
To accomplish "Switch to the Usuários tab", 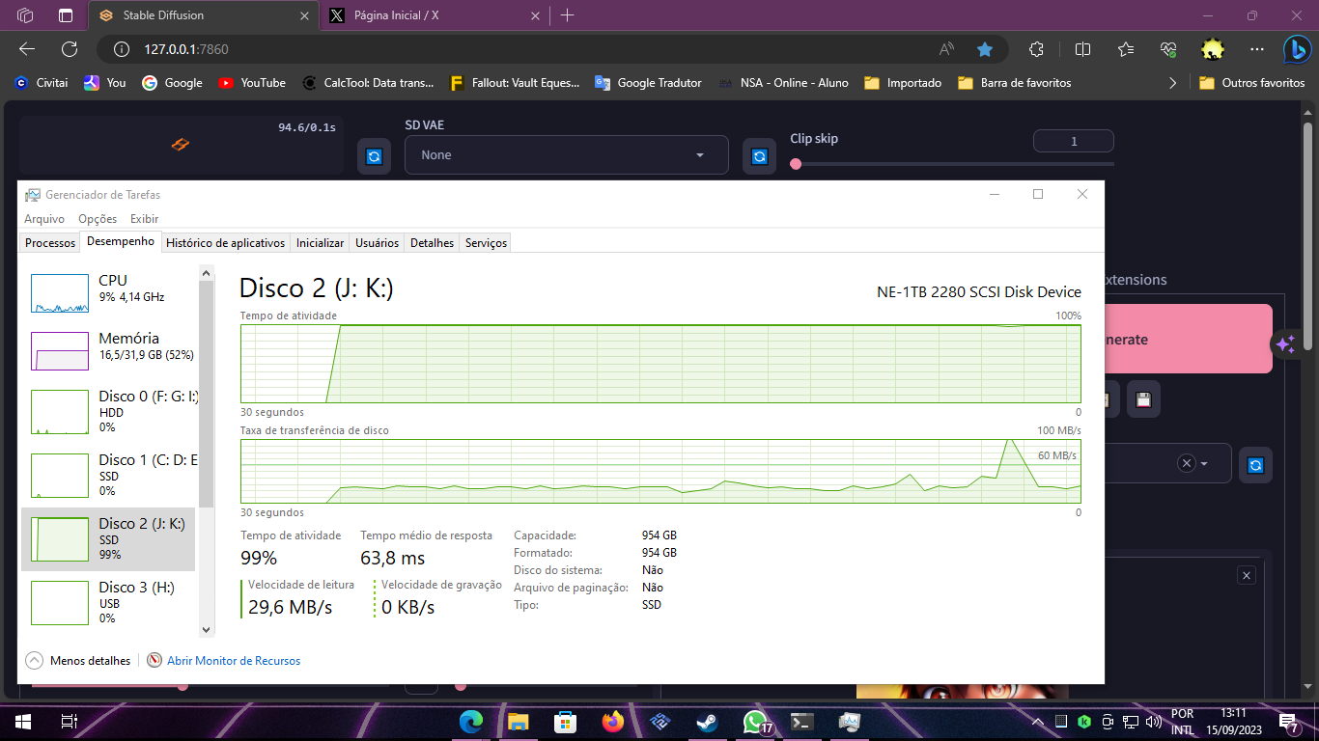I will click(x=377, y=243).
